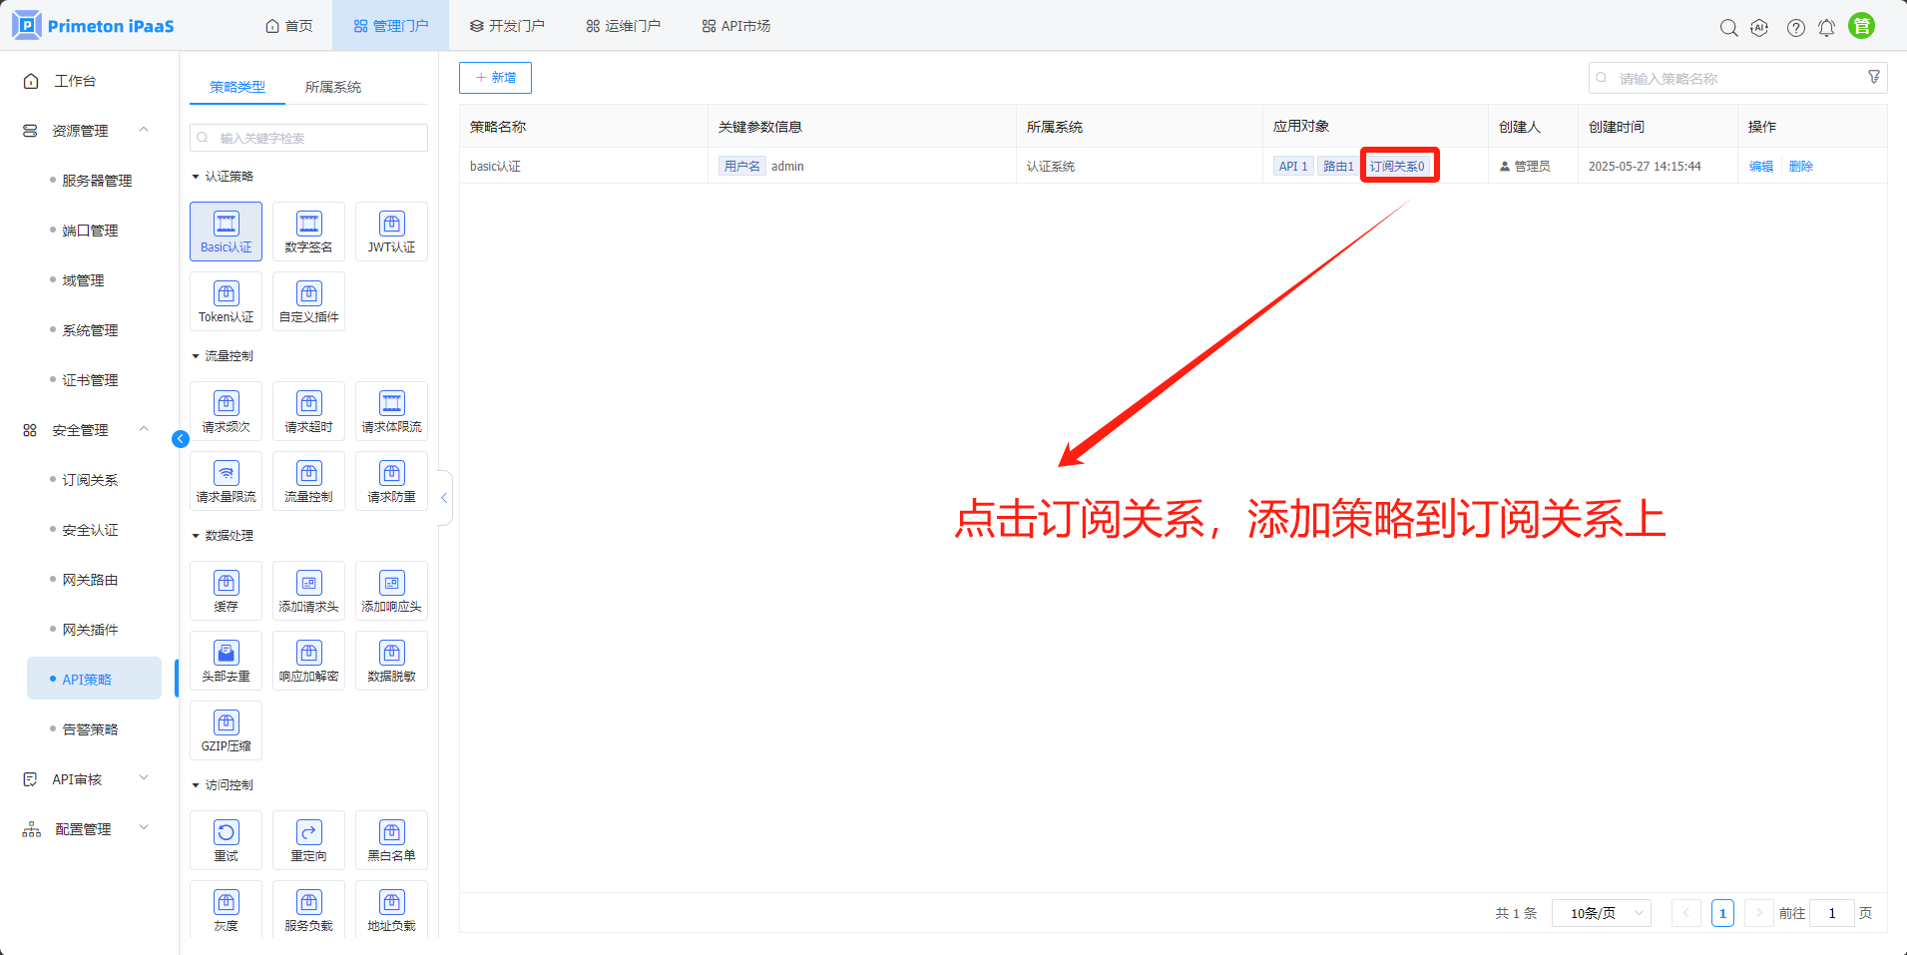1907x955 pixels.
Task: Select the 重试 access control icon
Action: tap(226, 840)
